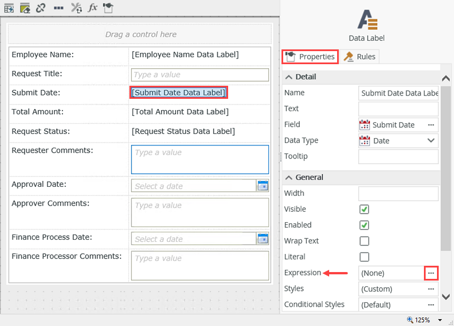Click the 'Drag a control here' placeholder row
Screen dimensions: 454x326
(140, 34)
